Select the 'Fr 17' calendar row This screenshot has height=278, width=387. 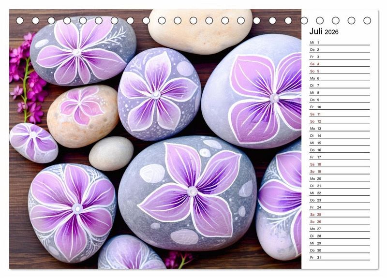(340, 157)
